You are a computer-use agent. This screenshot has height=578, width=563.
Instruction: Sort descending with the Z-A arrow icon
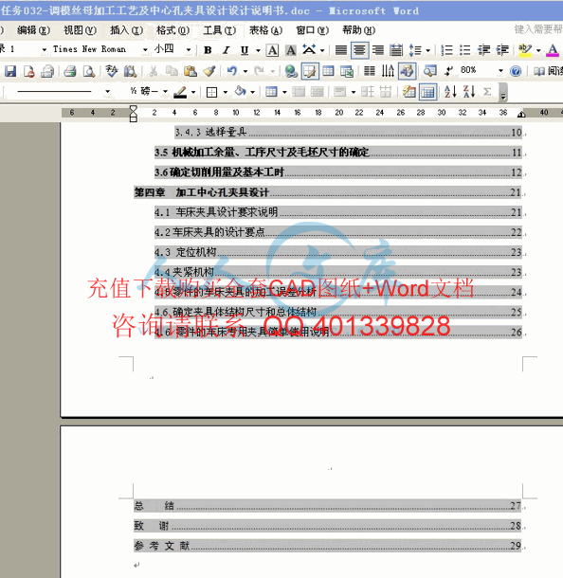point(469,92)
